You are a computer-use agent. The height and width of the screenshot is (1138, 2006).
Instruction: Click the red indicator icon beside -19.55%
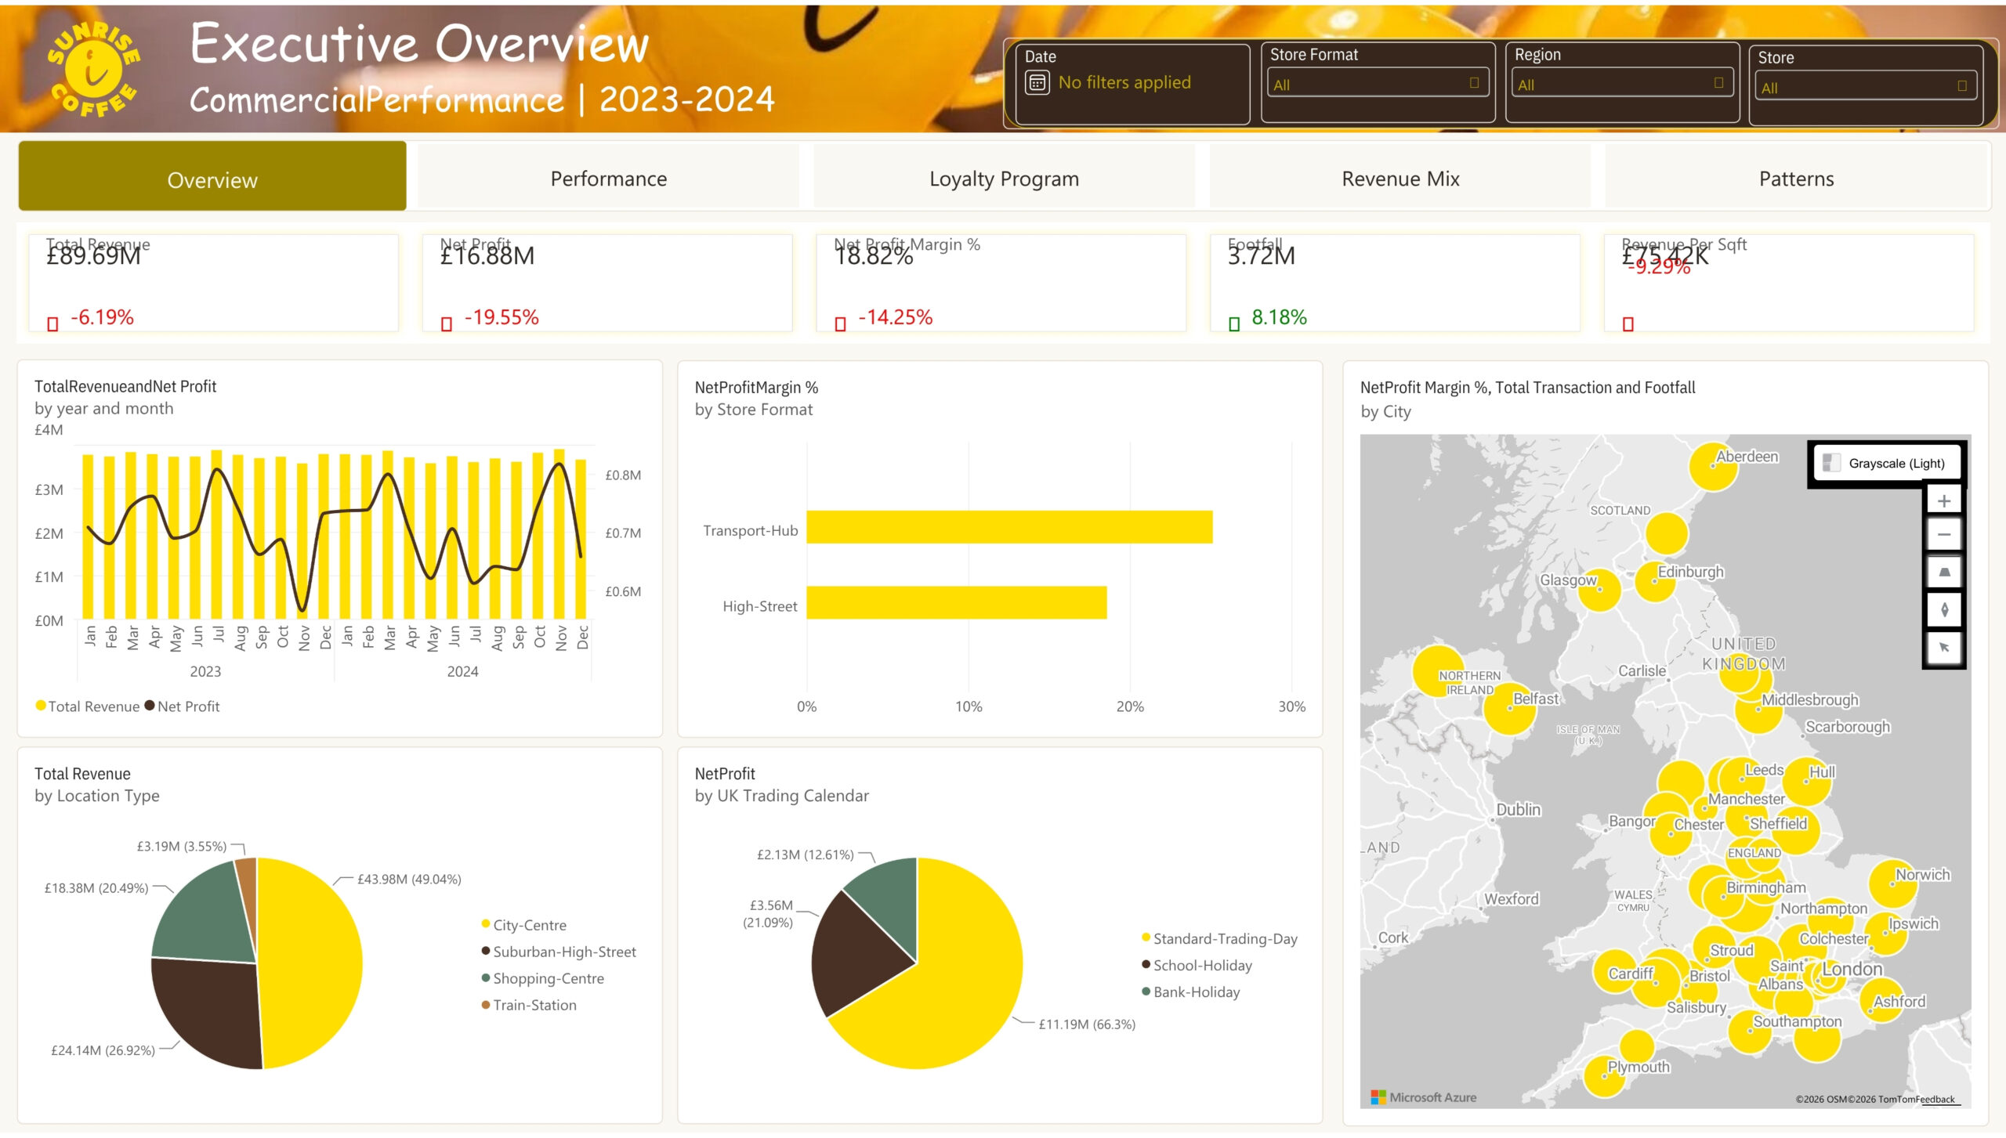pyautogui.click(x=447, y=323)
